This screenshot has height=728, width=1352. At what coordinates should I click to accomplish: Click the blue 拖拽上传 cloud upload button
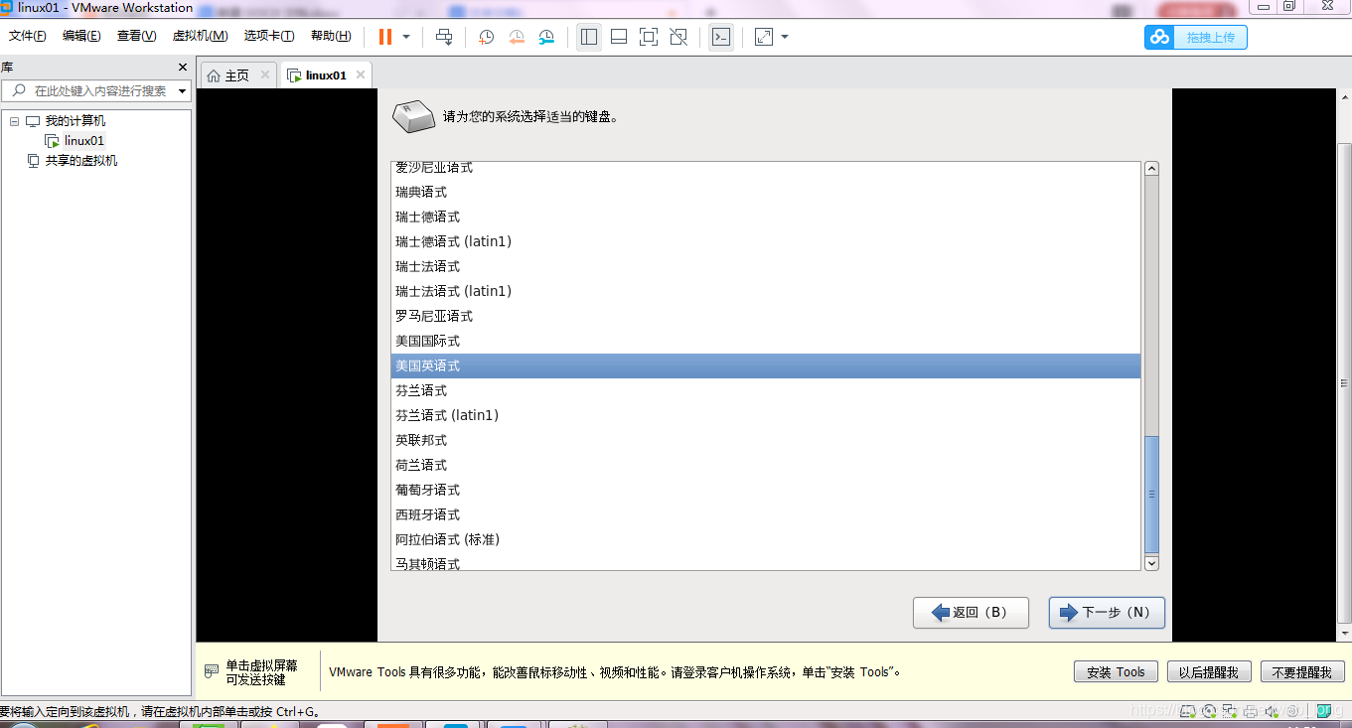pos(1195,37)
